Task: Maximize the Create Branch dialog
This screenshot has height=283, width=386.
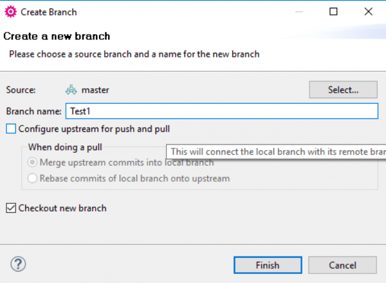Action: (x=333, y=12)
